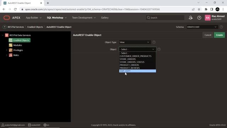Screen dimensions: 227x128
Task: Click the Privileges tree icon
Action: (x=11, y=50)
